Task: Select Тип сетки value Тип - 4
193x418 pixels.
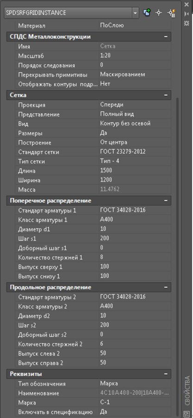Action: tap(135, 161)
